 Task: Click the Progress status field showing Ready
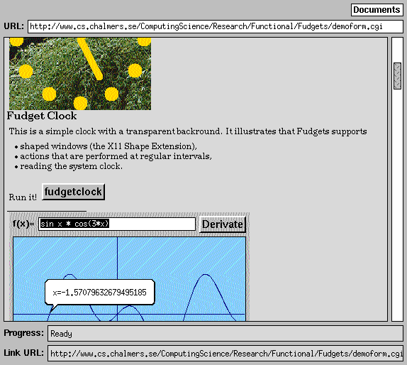pyautogui.click(x=225, y=334)
